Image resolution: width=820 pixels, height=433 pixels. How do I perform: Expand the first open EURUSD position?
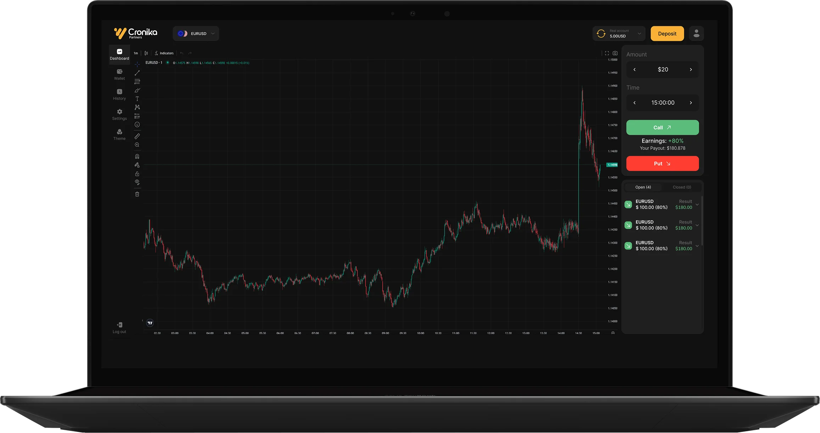pos(697,205)
